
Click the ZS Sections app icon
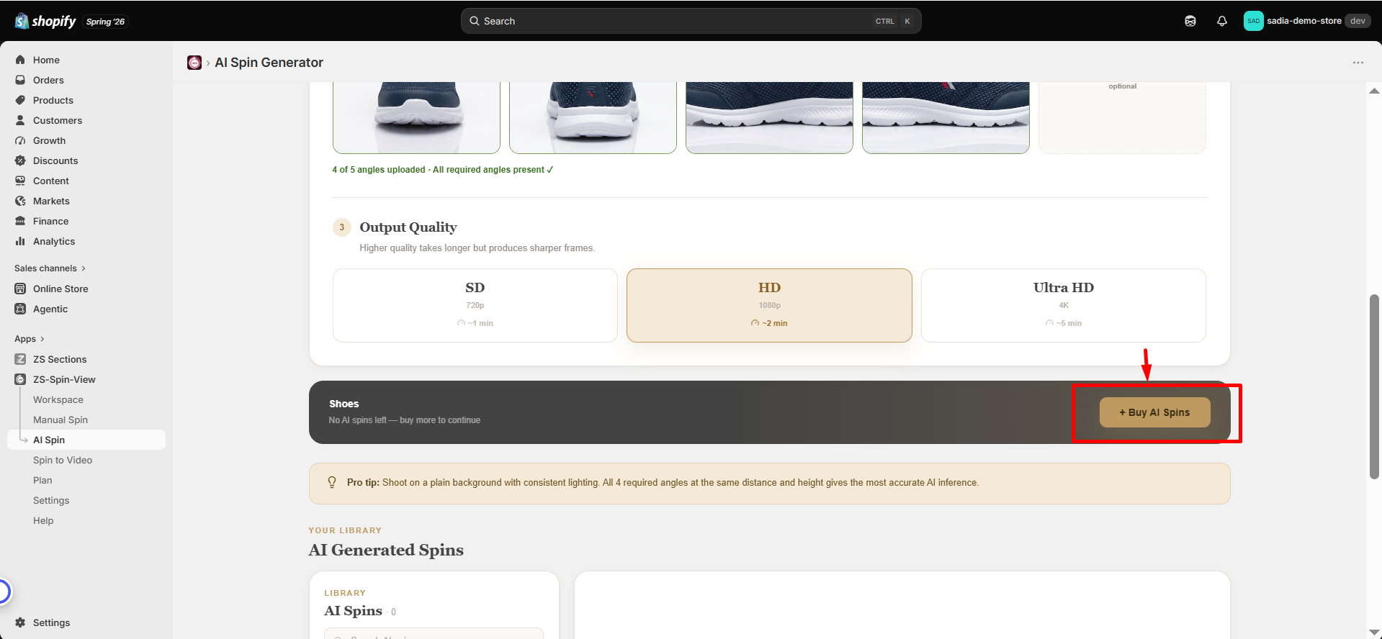pos(20,359)
